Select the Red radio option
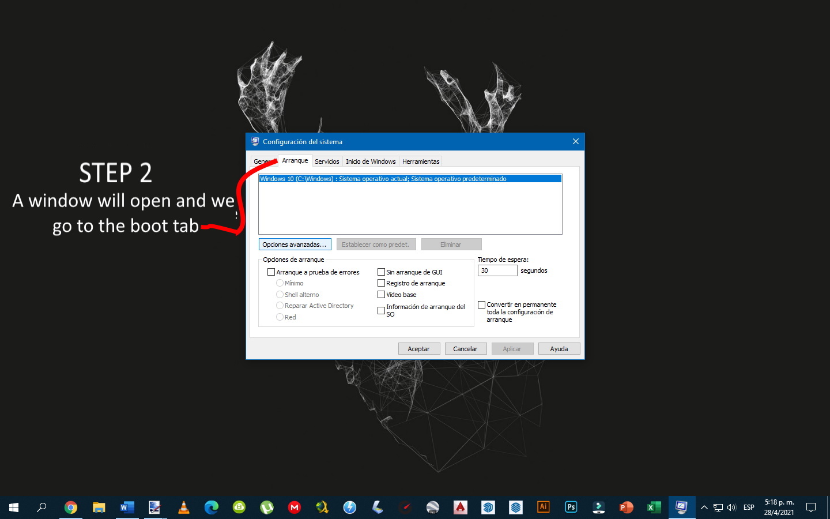 280,317
